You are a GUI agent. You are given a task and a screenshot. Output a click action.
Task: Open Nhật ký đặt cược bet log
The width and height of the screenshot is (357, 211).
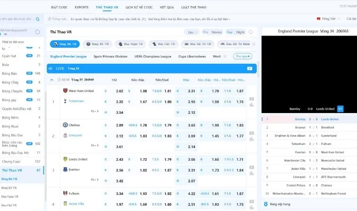(13, 42)
